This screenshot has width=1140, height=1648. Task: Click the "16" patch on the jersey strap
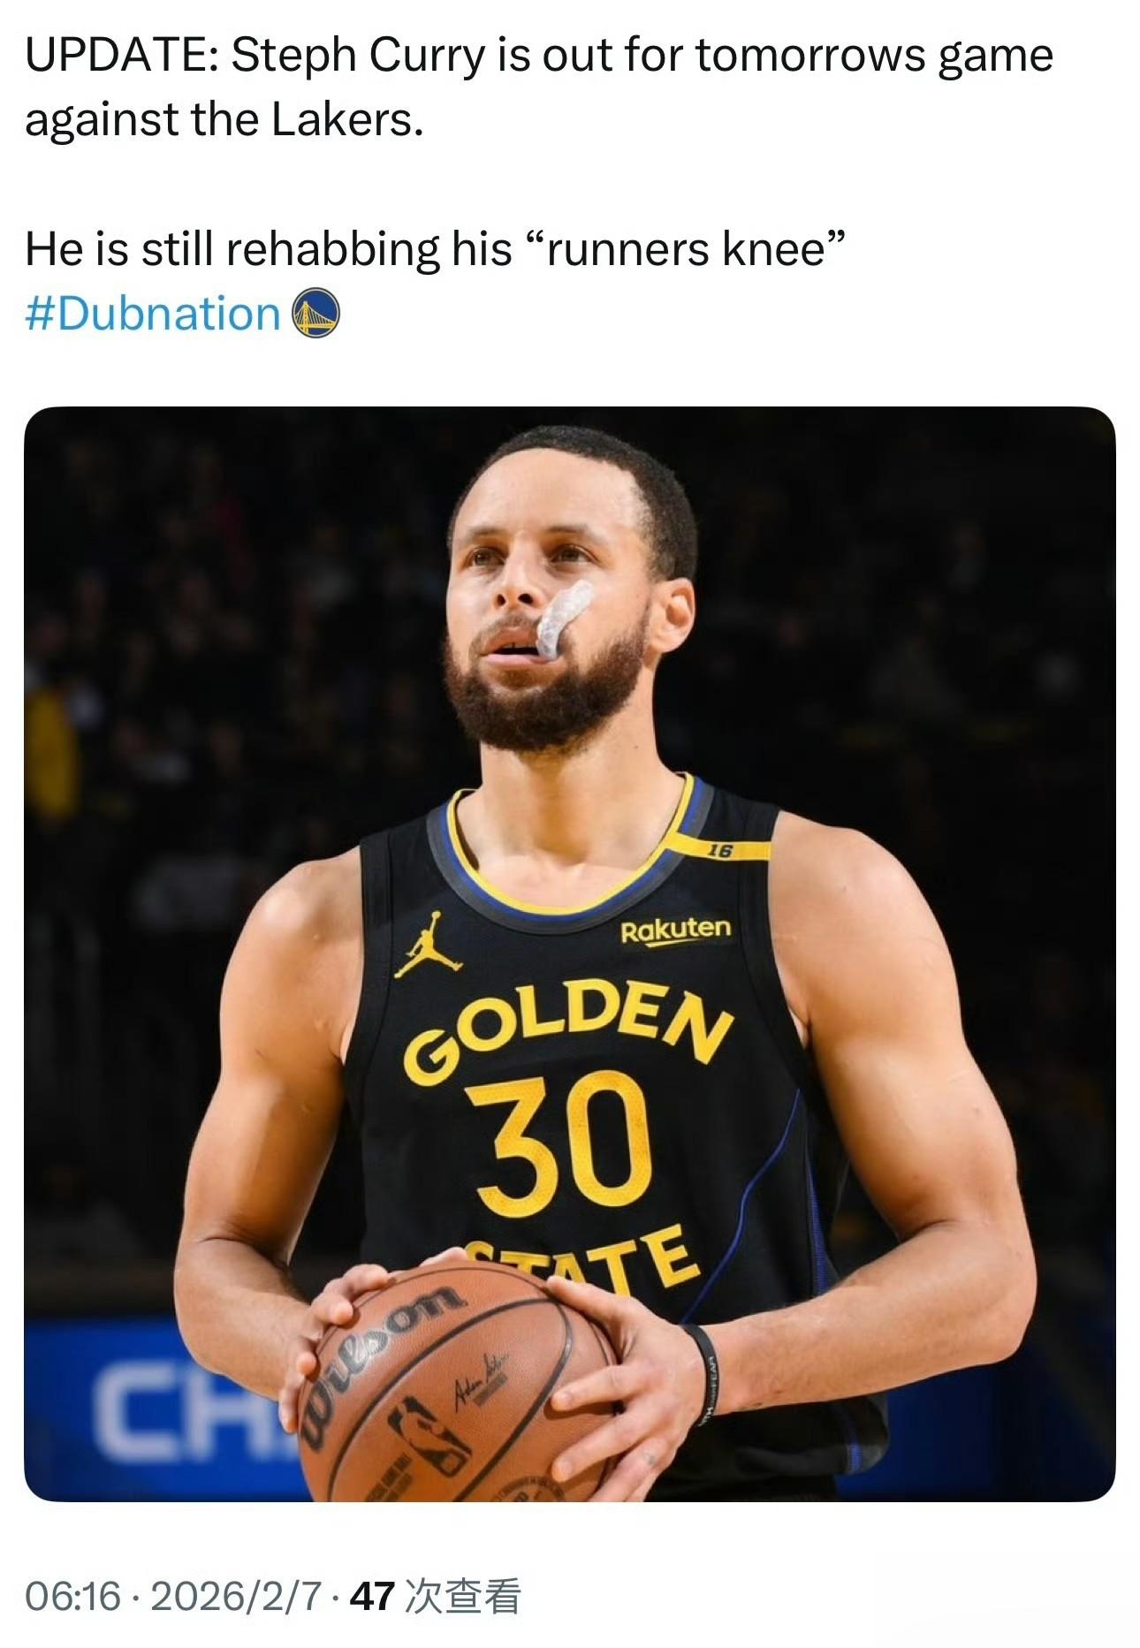coord(720,850)
